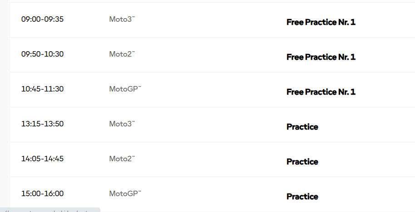415x212 pixels.
Task: Open the Moto3 Practice session
Action: click(x=302, y=127)
